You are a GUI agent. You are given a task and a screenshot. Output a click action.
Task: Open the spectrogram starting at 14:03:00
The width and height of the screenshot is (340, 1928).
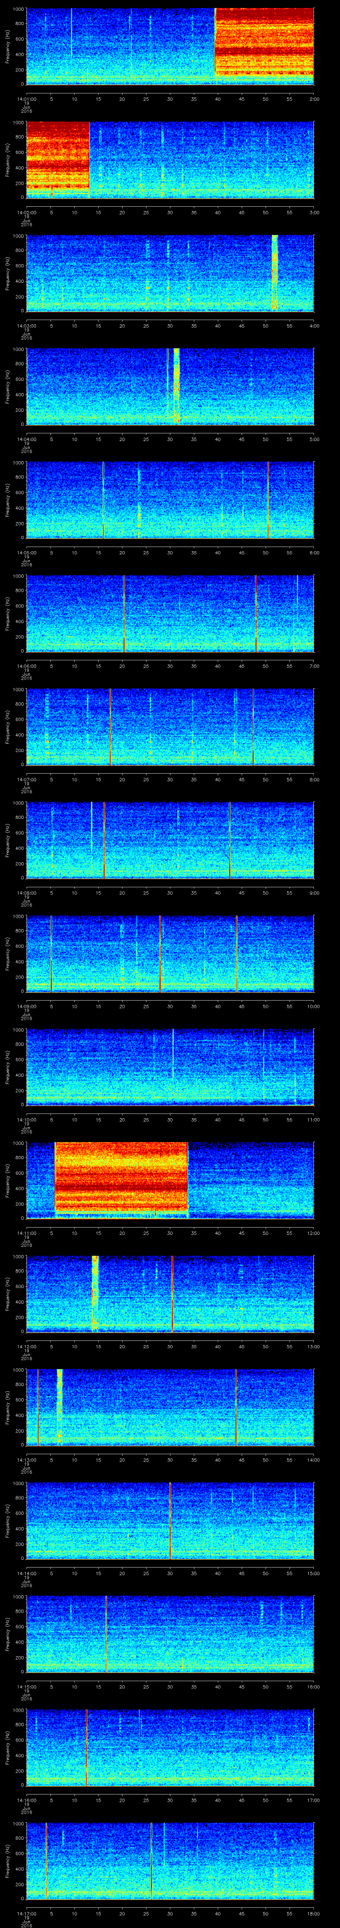click(x=170, y=272)
